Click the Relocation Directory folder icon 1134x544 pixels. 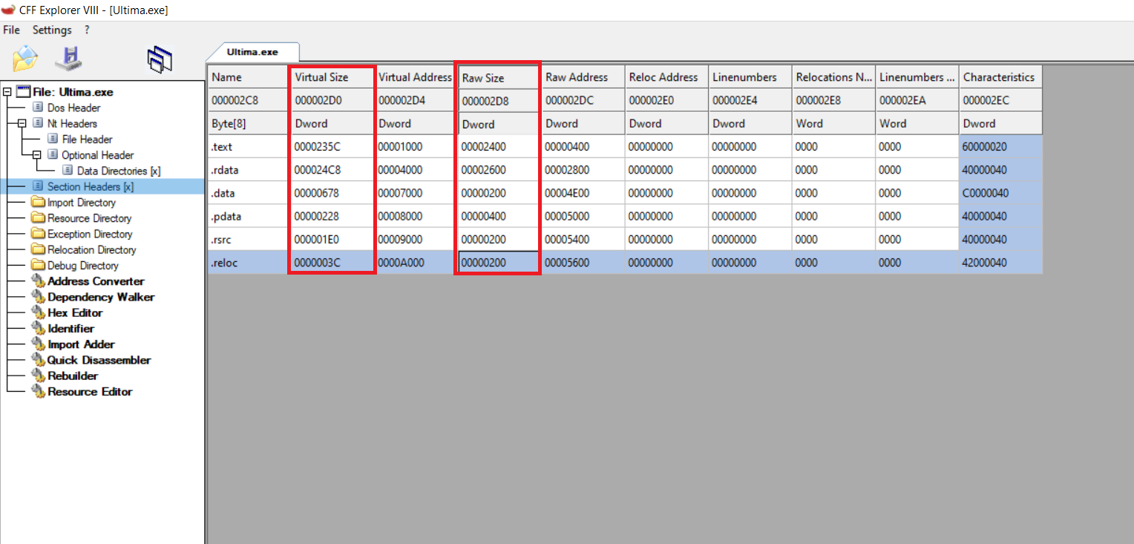38,249
